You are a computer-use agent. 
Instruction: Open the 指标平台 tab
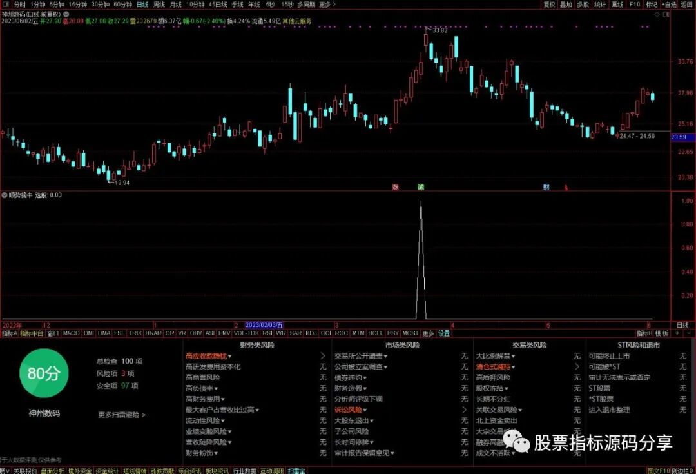pos(32,333)
